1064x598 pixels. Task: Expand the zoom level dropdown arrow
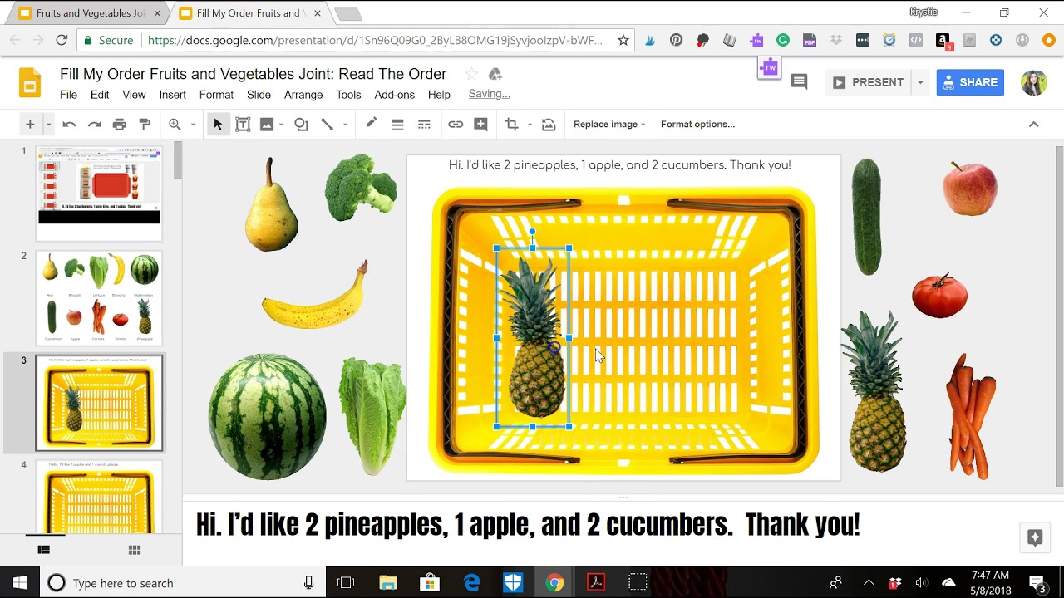pos(193,125)
